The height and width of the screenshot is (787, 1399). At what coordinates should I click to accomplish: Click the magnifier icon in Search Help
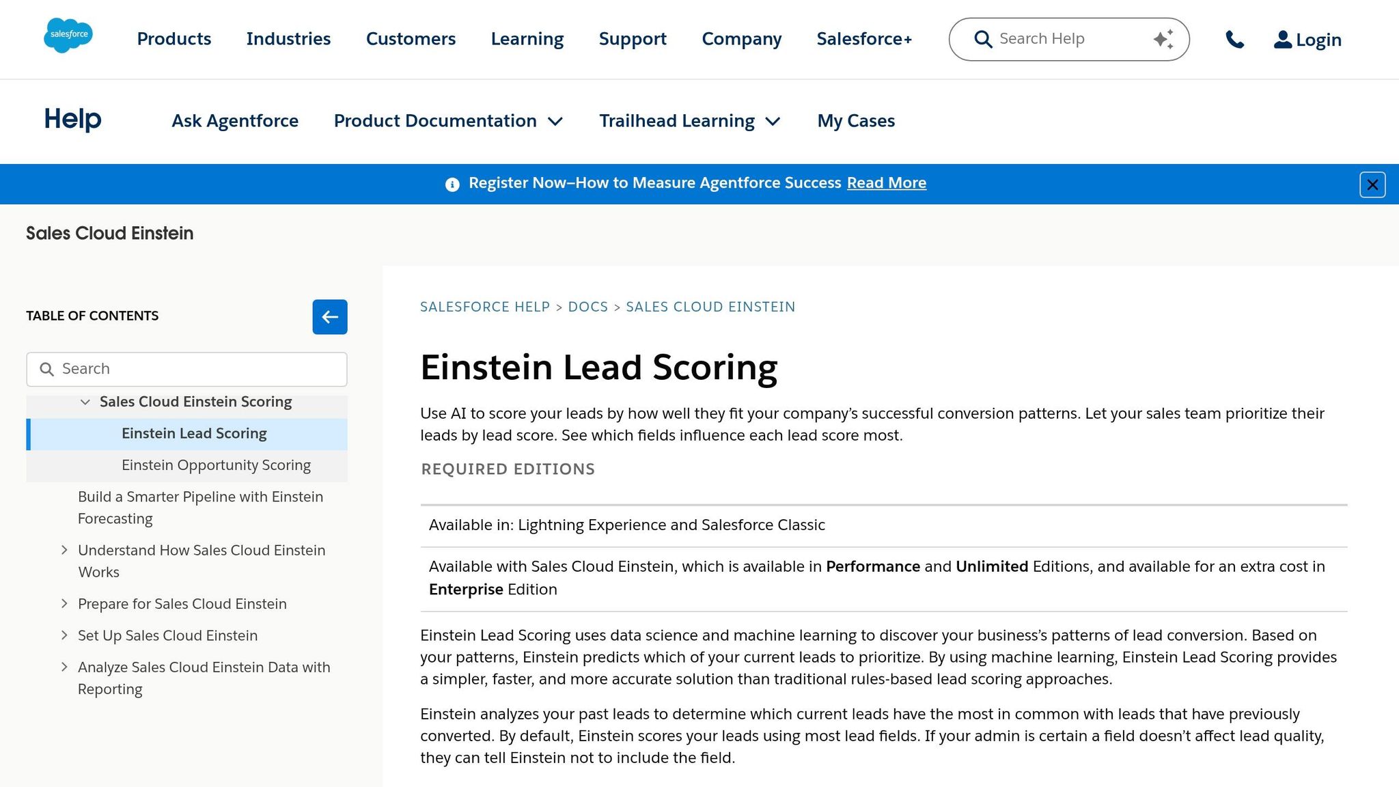983,39
